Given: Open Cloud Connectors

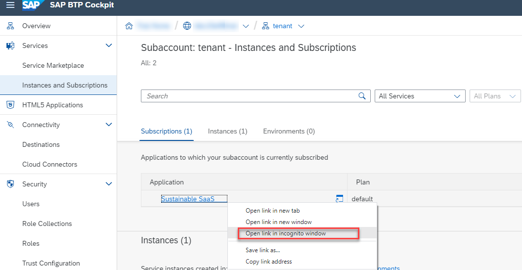Looking at the screenshot, I should [x=49, y=165].
